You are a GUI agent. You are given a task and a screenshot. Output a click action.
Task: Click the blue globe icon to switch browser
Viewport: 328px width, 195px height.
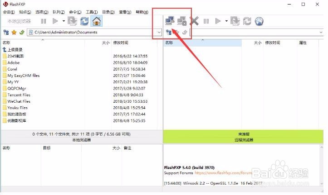coord(259,21)
